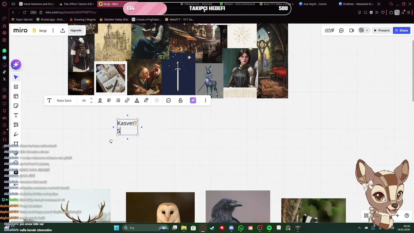Viewport: 414px width, 233px height.
Task: Open the font size 48 field
Action: tap(84, 101)
